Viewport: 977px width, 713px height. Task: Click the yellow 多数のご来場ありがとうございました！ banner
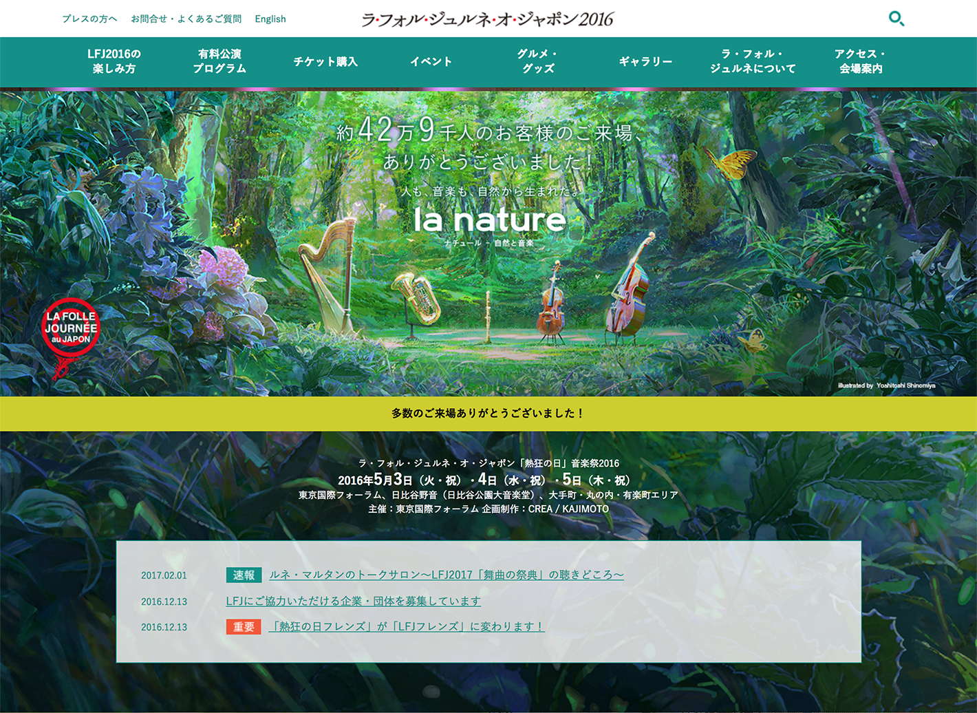488,413
